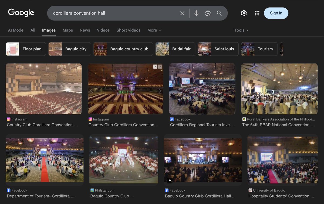Filter by Tourism chip
Image resolution: width=324 pixels, height=204 pixels.
pos(259,49)
